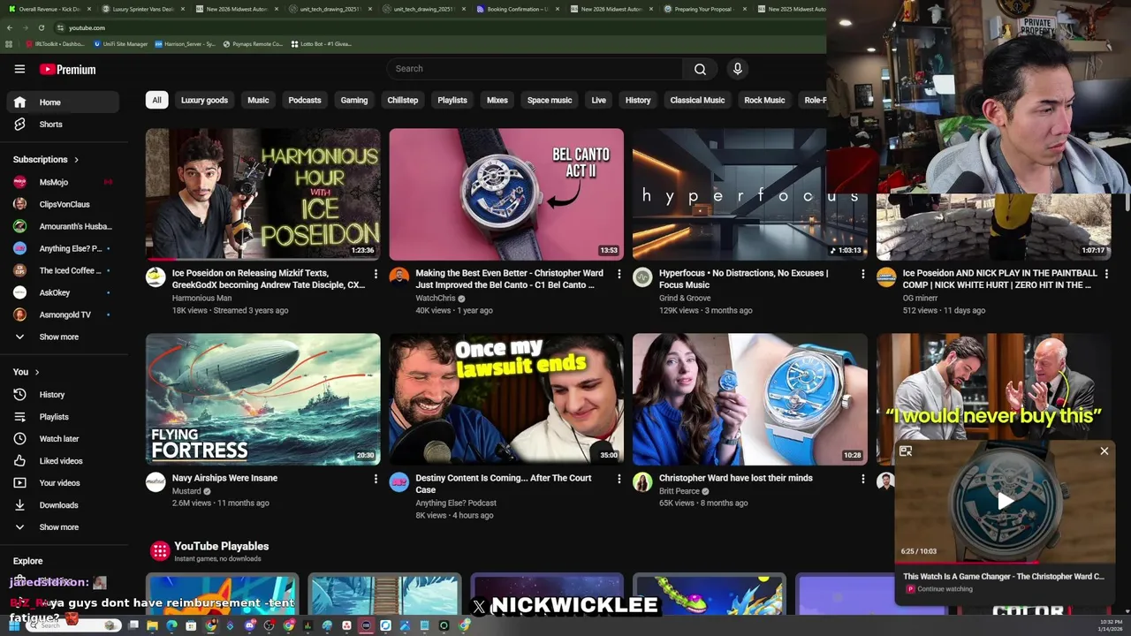This screenshot has width=1131, height=636.
Task: Open options menu for Hyperfocus video
Action: pyautogui.click(x=863, y=274)
